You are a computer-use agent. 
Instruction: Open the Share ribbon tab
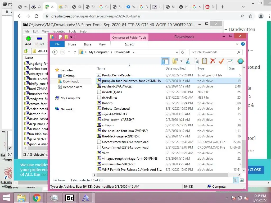tap(87, 44)
